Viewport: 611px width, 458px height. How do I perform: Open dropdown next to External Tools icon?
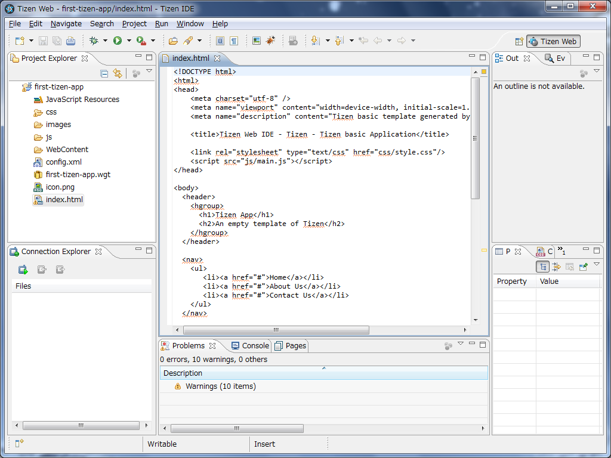(x=153, y=41)
